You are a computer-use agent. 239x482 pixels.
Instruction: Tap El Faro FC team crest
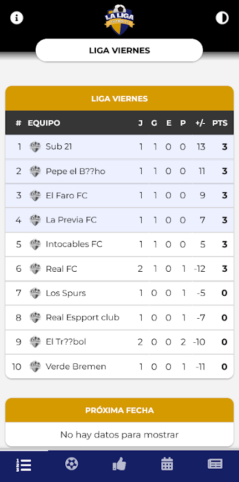click(x=35, y=195)
